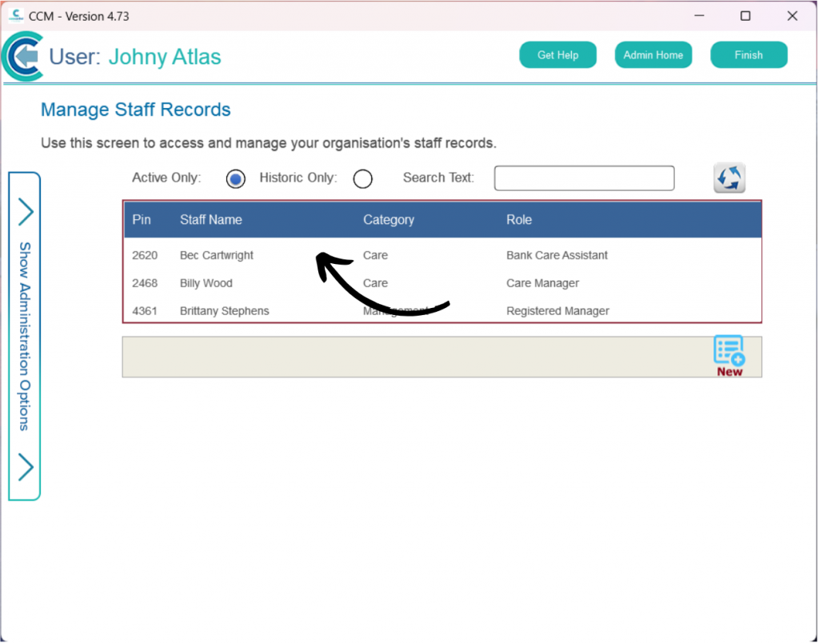Click the user name Johny Atlas

point(165,57)
